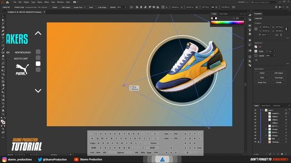
Task: Switch to the Artboards tab
Action: pos(276,105)
